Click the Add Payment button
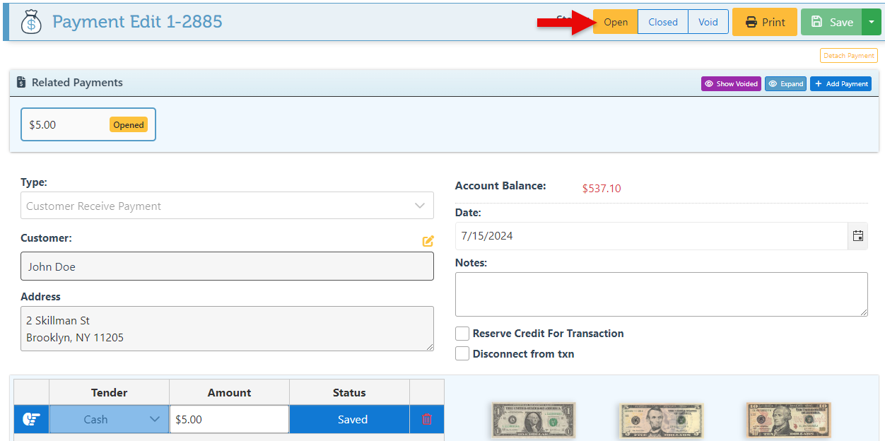885x441 pixels. [840, 84]
